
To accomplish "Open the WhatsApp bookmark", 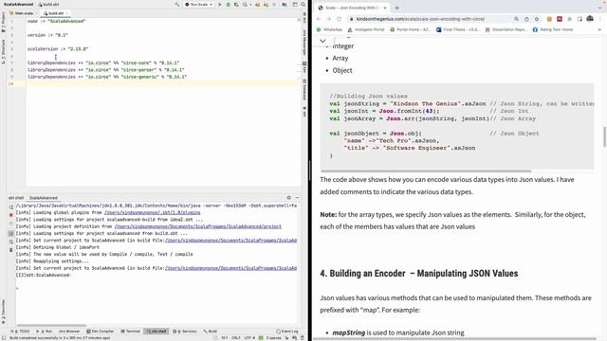I will click(x=330, y=29).
